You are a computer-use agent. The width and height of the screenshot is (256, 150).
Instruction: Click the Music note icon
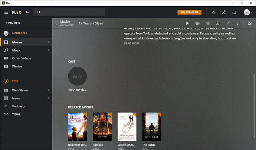(6, 50)
